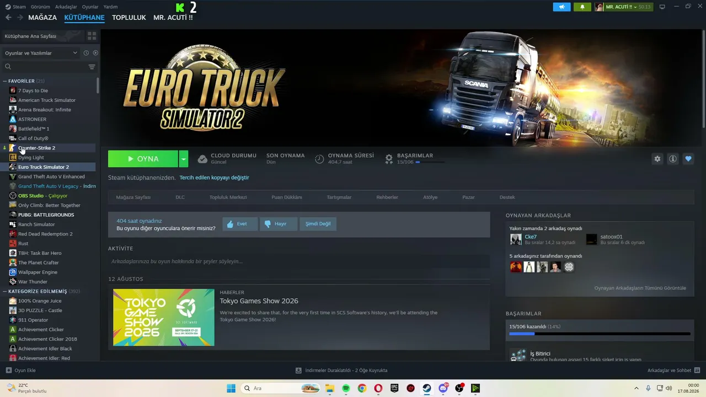The width and height of the screenshot is (706, 397).
Task: Click the 15/106 achievements progress bar
Action: point(600,334)
